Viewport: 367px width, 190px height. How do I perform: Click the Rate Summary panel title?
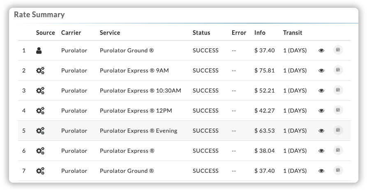click(x=39, y=14)
